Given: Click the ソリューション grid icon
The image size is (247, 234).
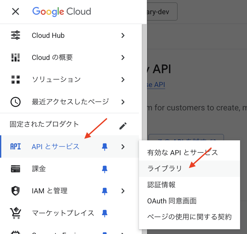Looking at the screenshot, I should tap(15, 79).
